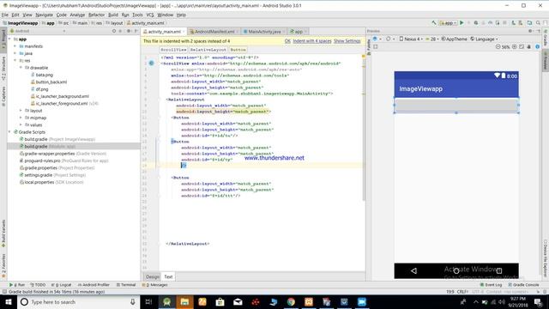
Task: Expand the java folder
Action: tap(15, 53)
